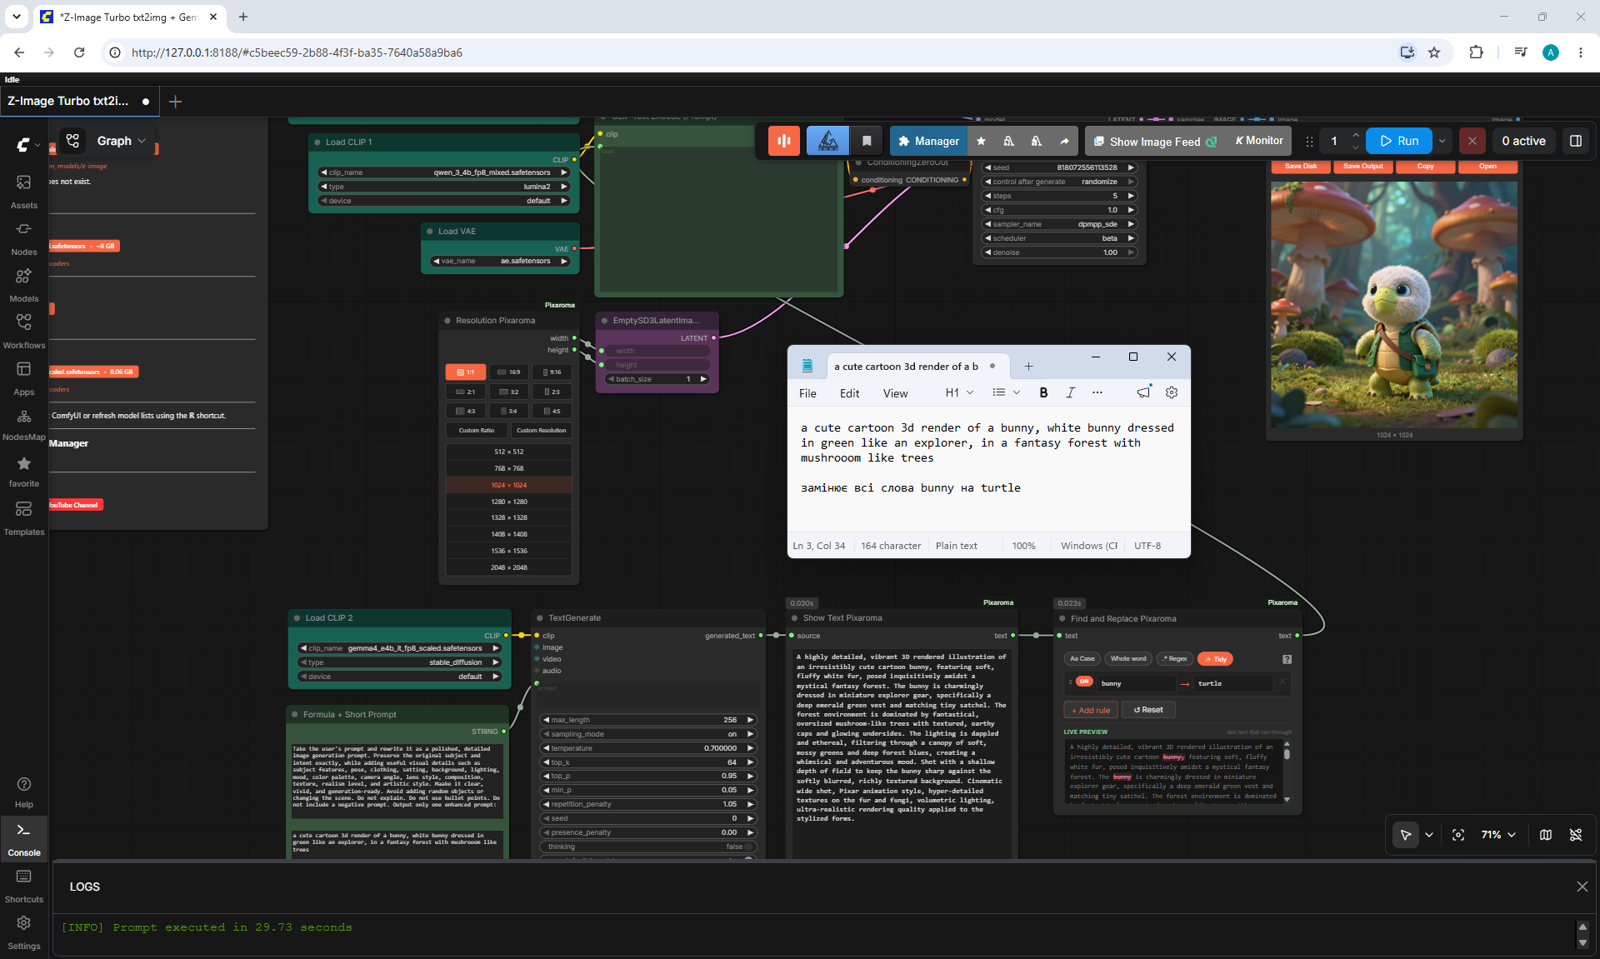This screenshot has height=959, width=1600.
Task: Click the orange audio-bars icon in toolbar
Action: tap(784, 141)
